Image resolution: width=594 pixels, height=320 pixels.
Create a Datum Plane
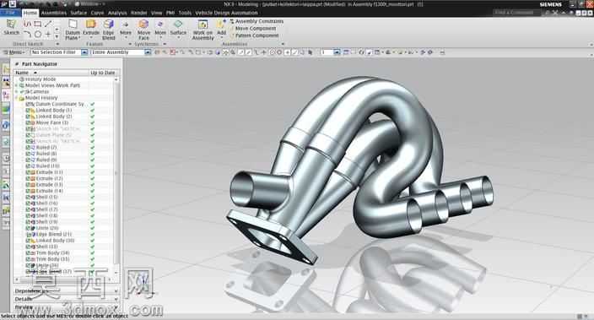(x=73, y=30)
